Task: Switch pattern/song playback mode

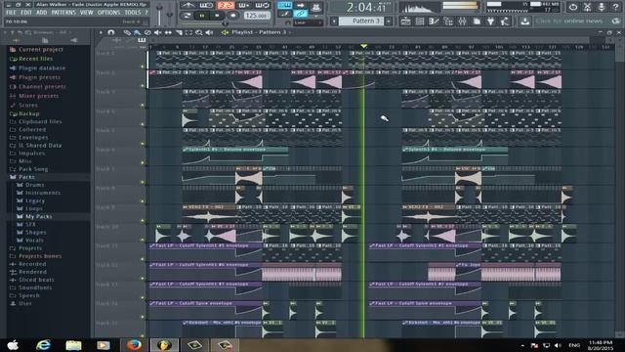Action: (187, 16)
